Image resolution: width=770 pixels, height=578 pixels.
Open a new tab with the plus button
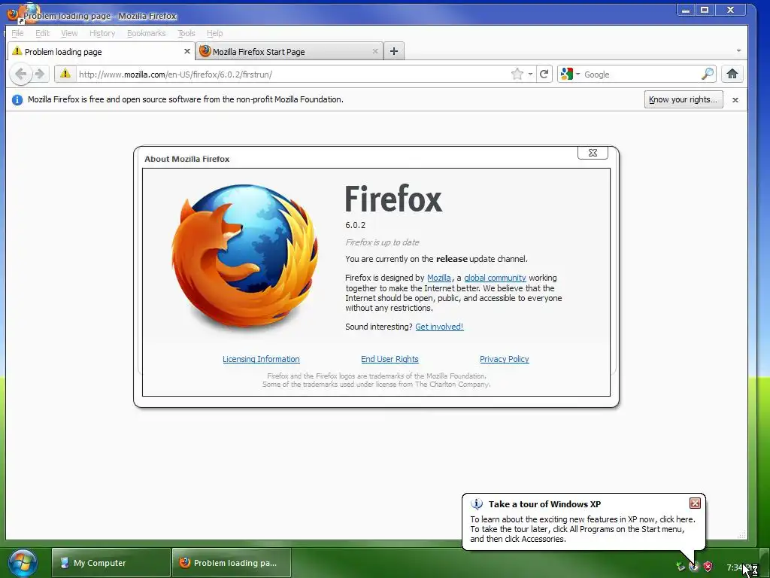[x=394, y=51]
